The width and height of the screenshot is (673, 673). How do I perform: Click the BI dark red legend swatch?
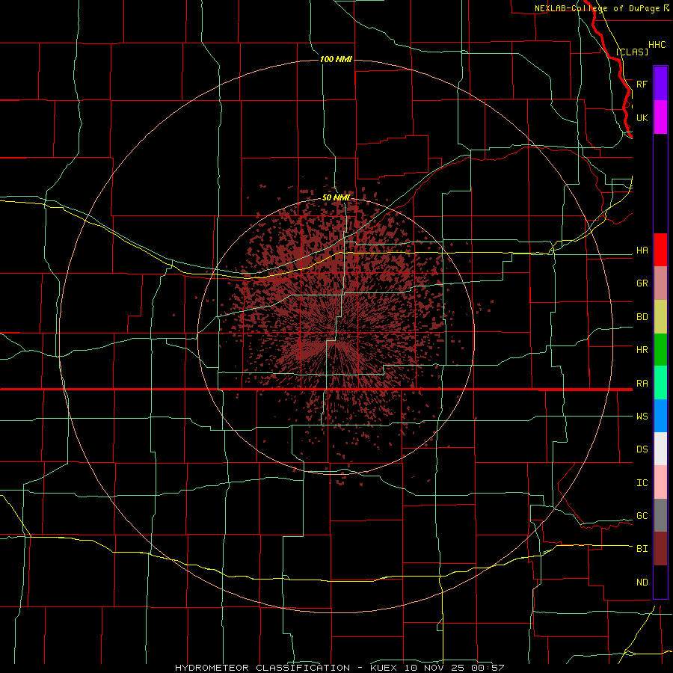[660, 549]
